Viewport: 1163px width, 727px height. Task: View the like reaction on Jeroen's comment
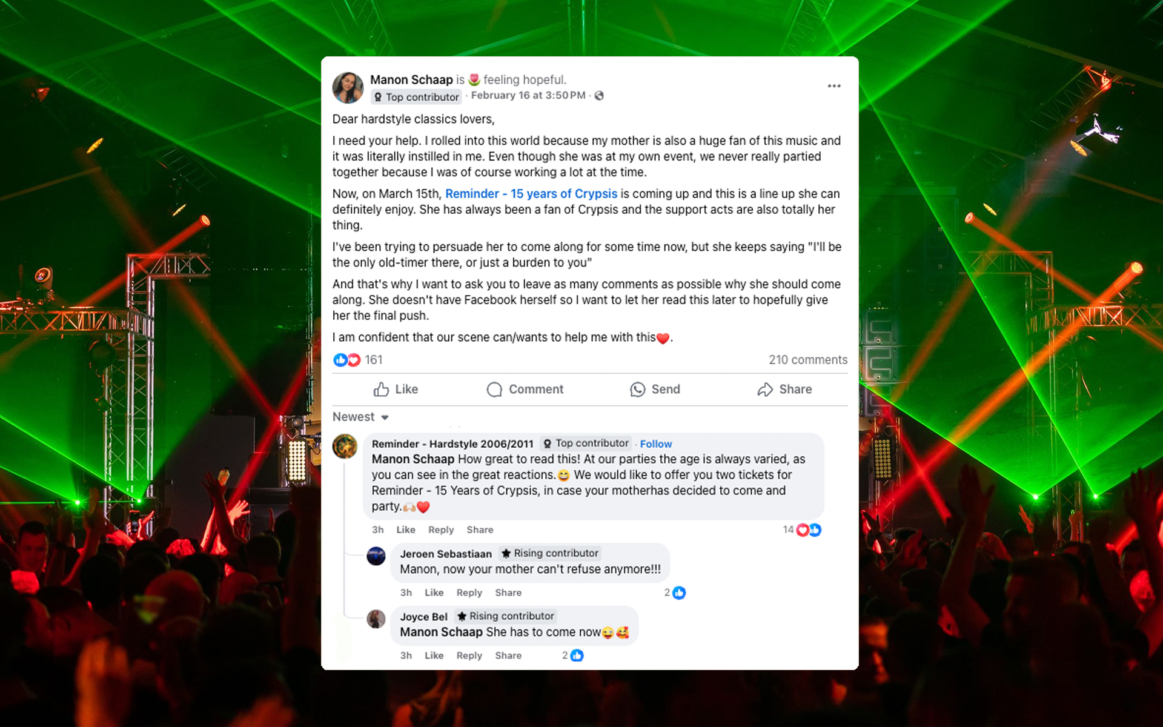pos(679,593)
